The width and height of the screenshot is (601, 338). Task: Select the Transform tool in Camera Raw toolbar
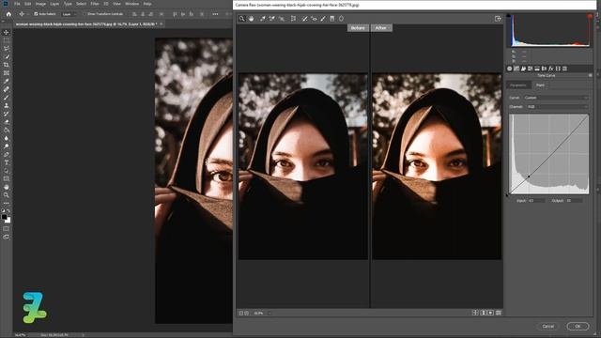[293, 19]
